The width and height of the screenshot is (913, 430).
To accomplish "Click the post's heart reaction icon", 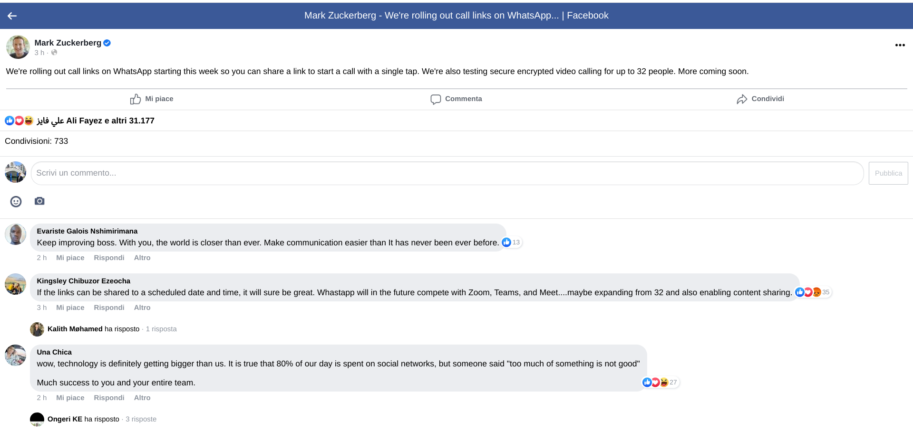I will tap(19, 121).
